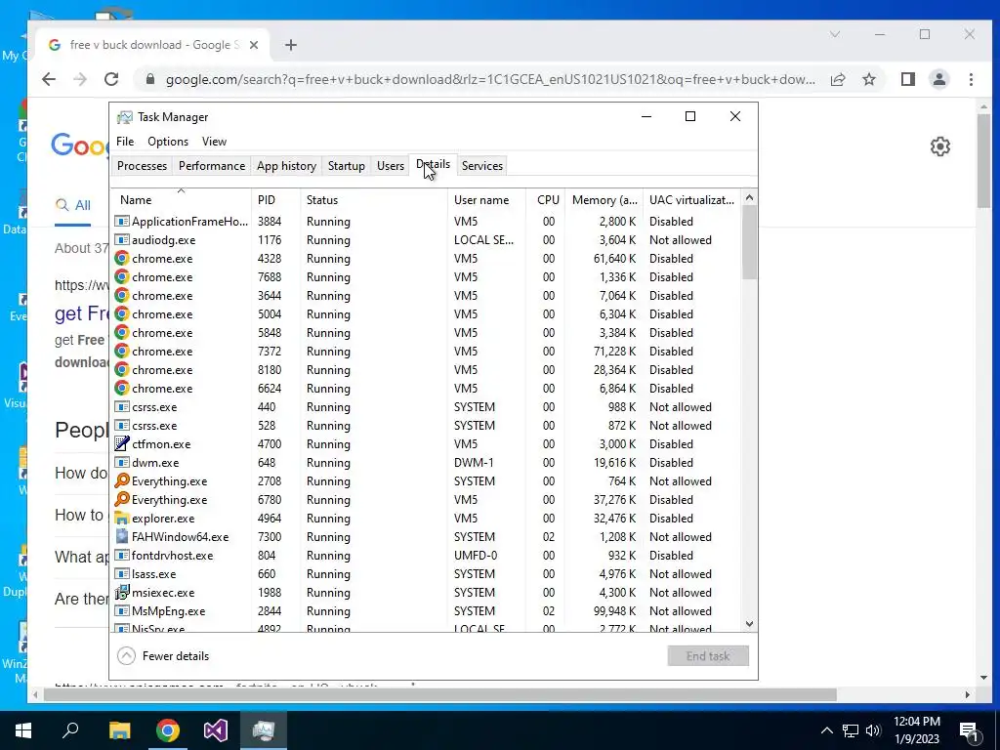The image size is (1000, 750).
Task: Open a new Chrome tab with plus icon
Action: [x=291, y=45]
